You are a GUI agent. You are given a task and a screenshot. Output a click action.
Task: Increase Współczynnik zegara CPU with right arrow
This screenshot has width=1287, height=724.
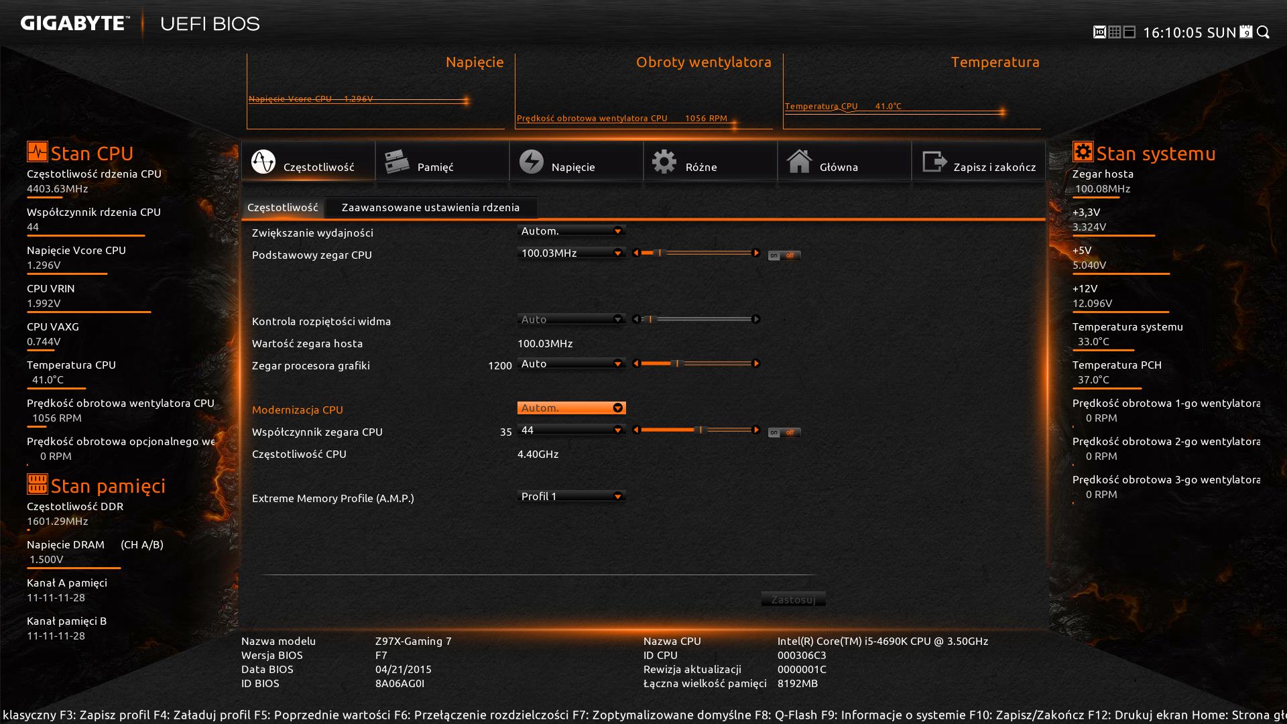coord(756,430)
